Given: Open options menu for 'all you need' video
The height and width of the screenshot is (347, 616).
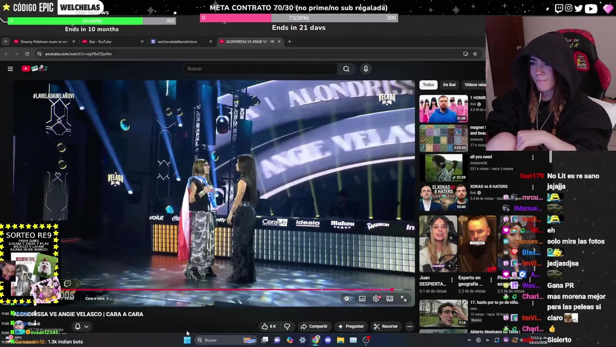Looking at the screenshot, I should coord(533,158).
